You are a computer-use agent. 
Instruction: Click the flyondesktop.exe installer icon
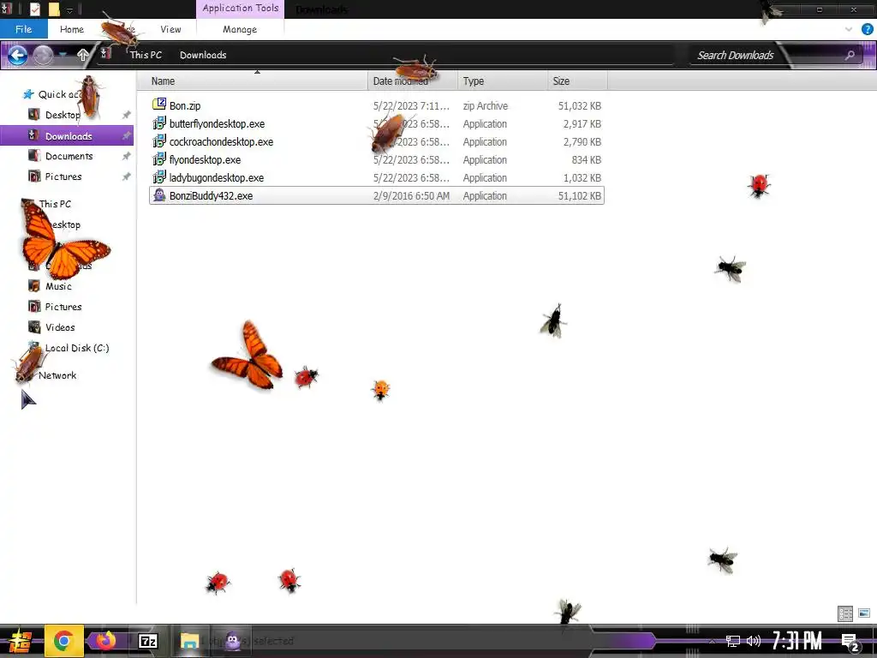click(159, 159)
